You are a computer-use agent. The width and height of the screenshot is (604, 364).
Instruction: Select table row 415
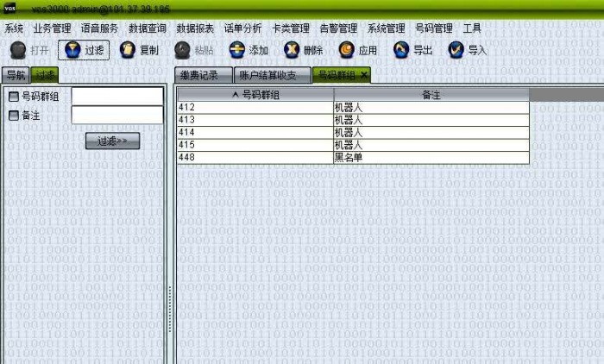[353, 145]
